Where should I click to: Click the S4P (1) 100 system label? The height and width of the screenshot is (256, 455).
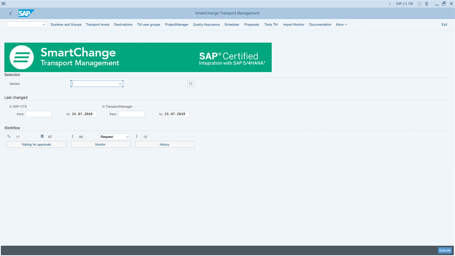point(405,4)
